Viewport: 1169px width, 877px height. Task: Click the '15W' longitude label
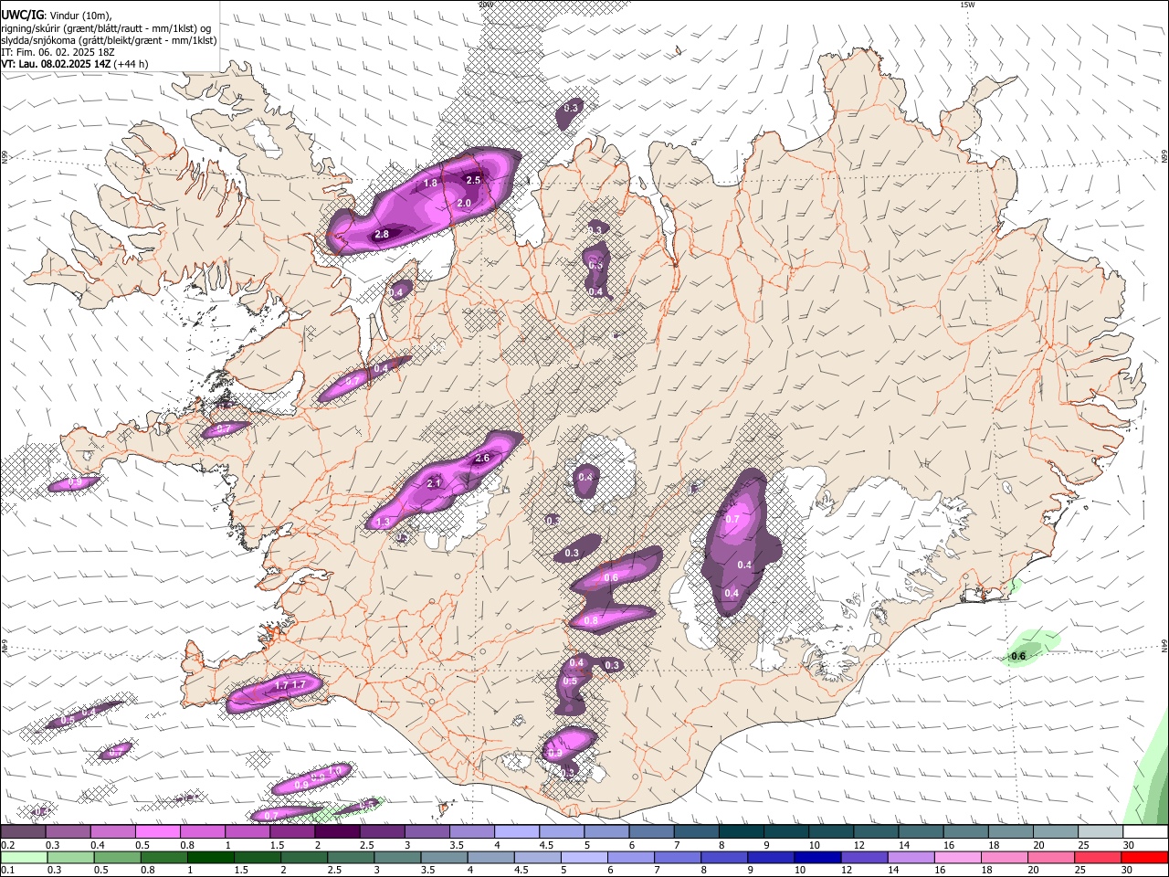[967, 5]
